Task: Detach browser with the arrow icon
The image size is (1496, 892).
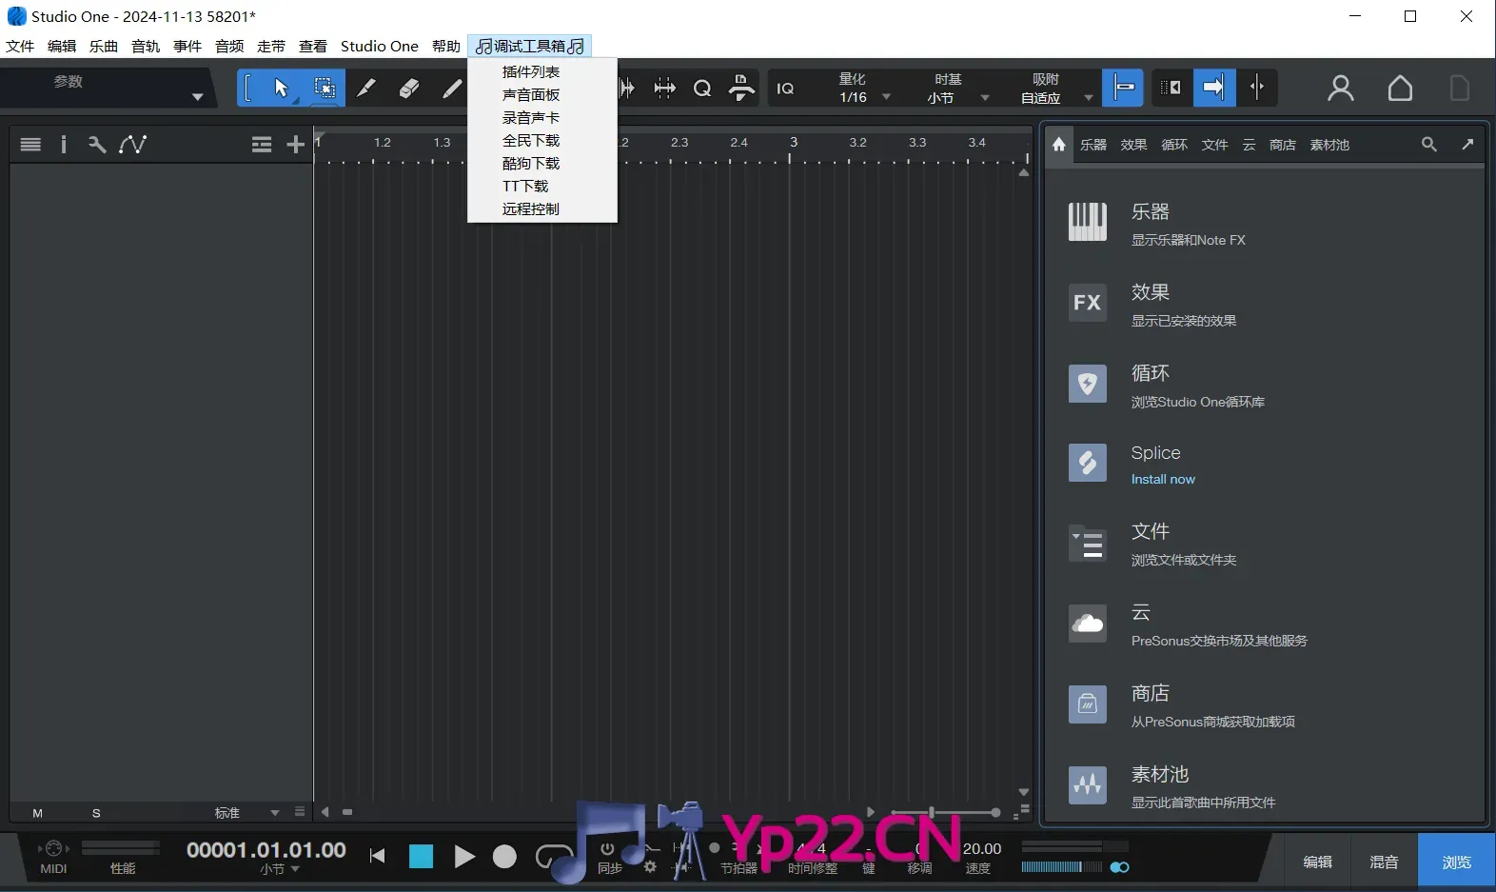Action: (x=1467, y=145)
